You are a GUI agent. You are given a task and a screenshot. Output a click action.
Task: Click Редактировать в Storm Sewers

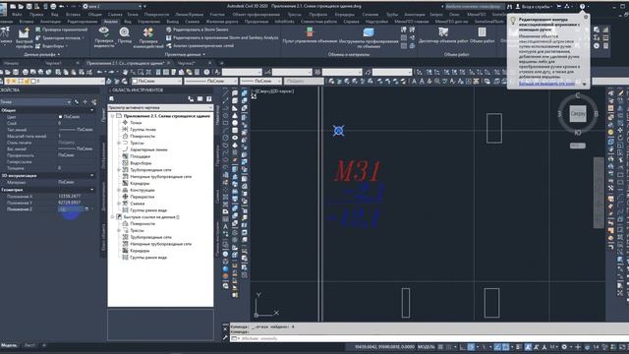(x=197, y=29)
